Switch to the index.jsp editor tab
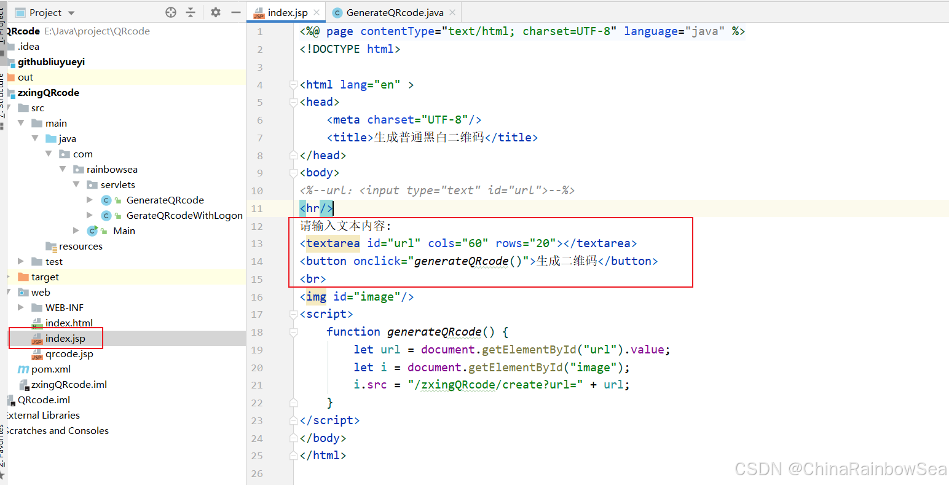949x485 pixels. 287,12
